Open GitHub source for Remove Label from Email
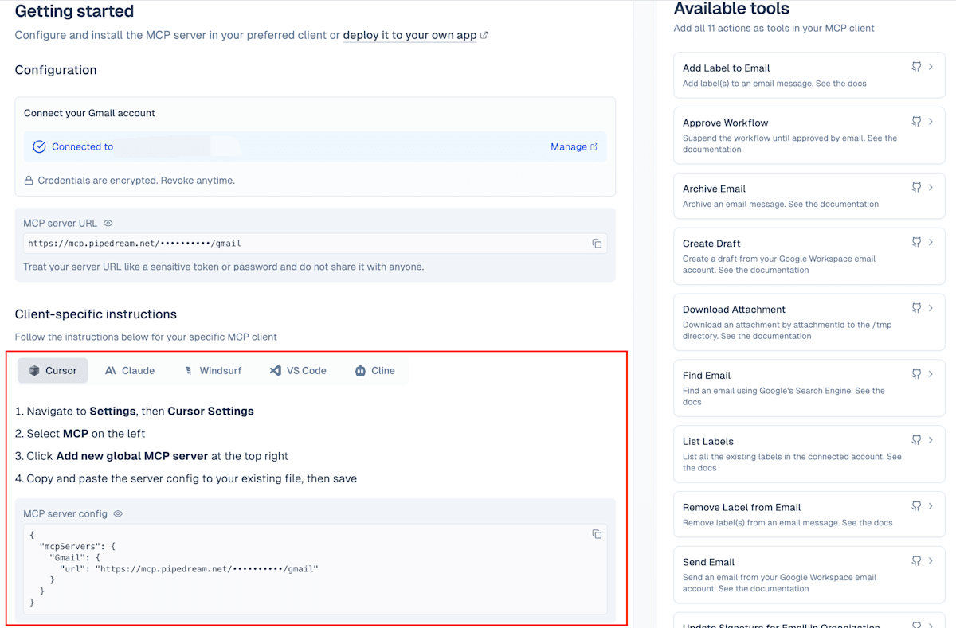The image size is (956, 628). [916, 506]
